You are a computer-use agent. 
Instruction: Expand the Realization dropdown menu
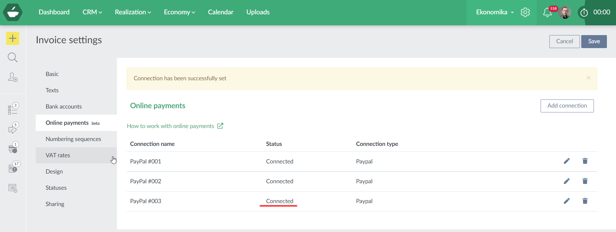coord(133,12)
